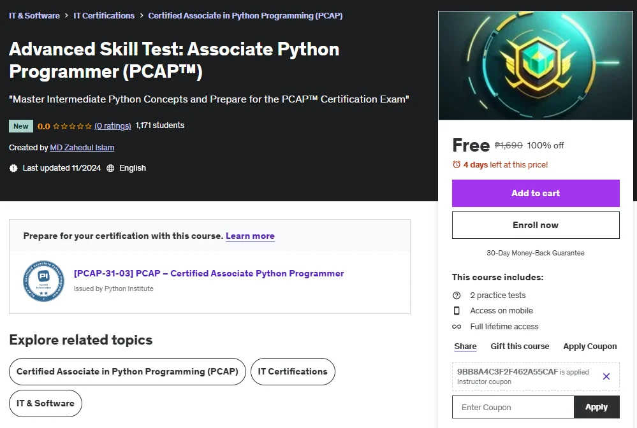Click the Enroll now button

[536, 225]
